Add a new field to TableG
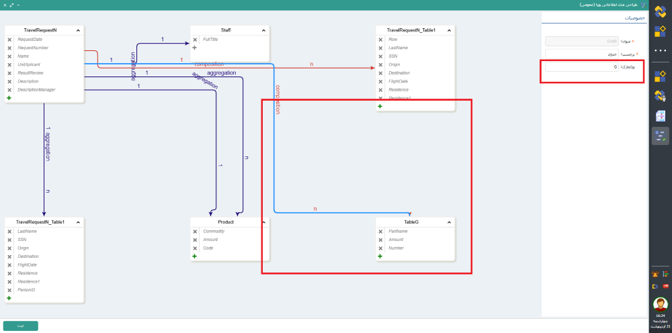The width and height of the screenshot is (672, 333). (381, 256)
